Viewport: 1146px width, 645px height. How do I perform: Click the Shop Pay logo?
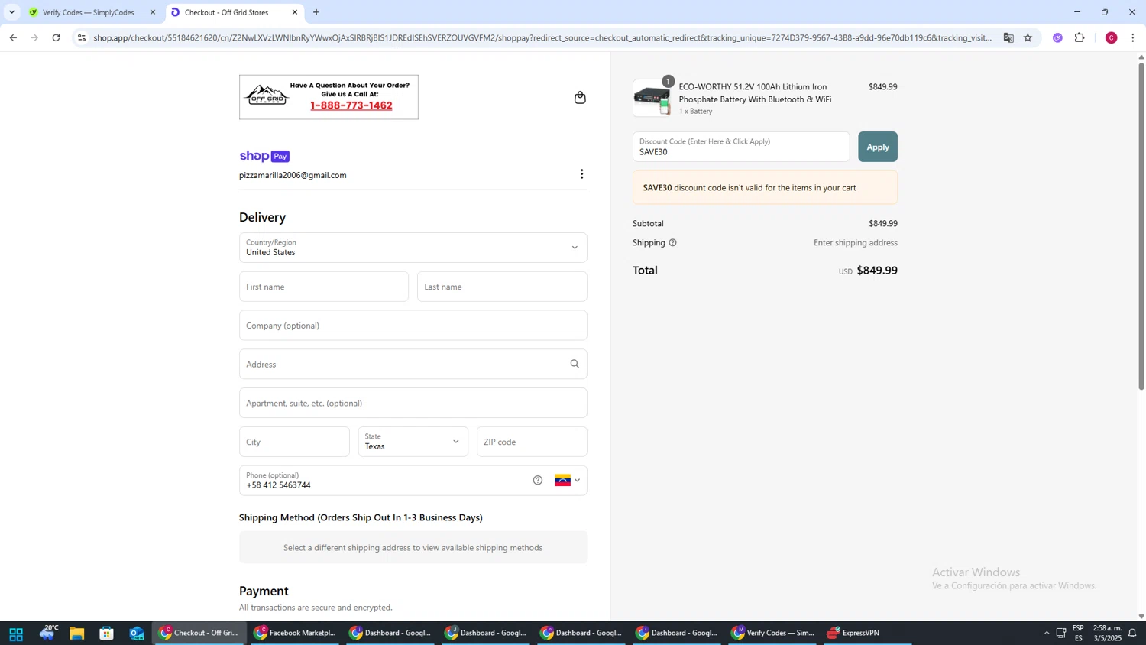(x=264, y=156)
